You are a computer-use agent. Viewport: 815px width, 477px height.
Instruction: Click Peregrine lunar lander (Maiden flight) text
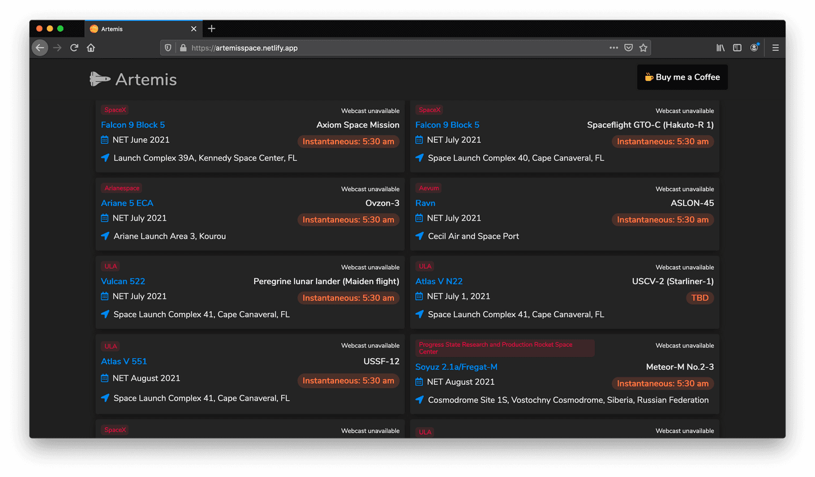pyautogui.click(x=327, y=281)
